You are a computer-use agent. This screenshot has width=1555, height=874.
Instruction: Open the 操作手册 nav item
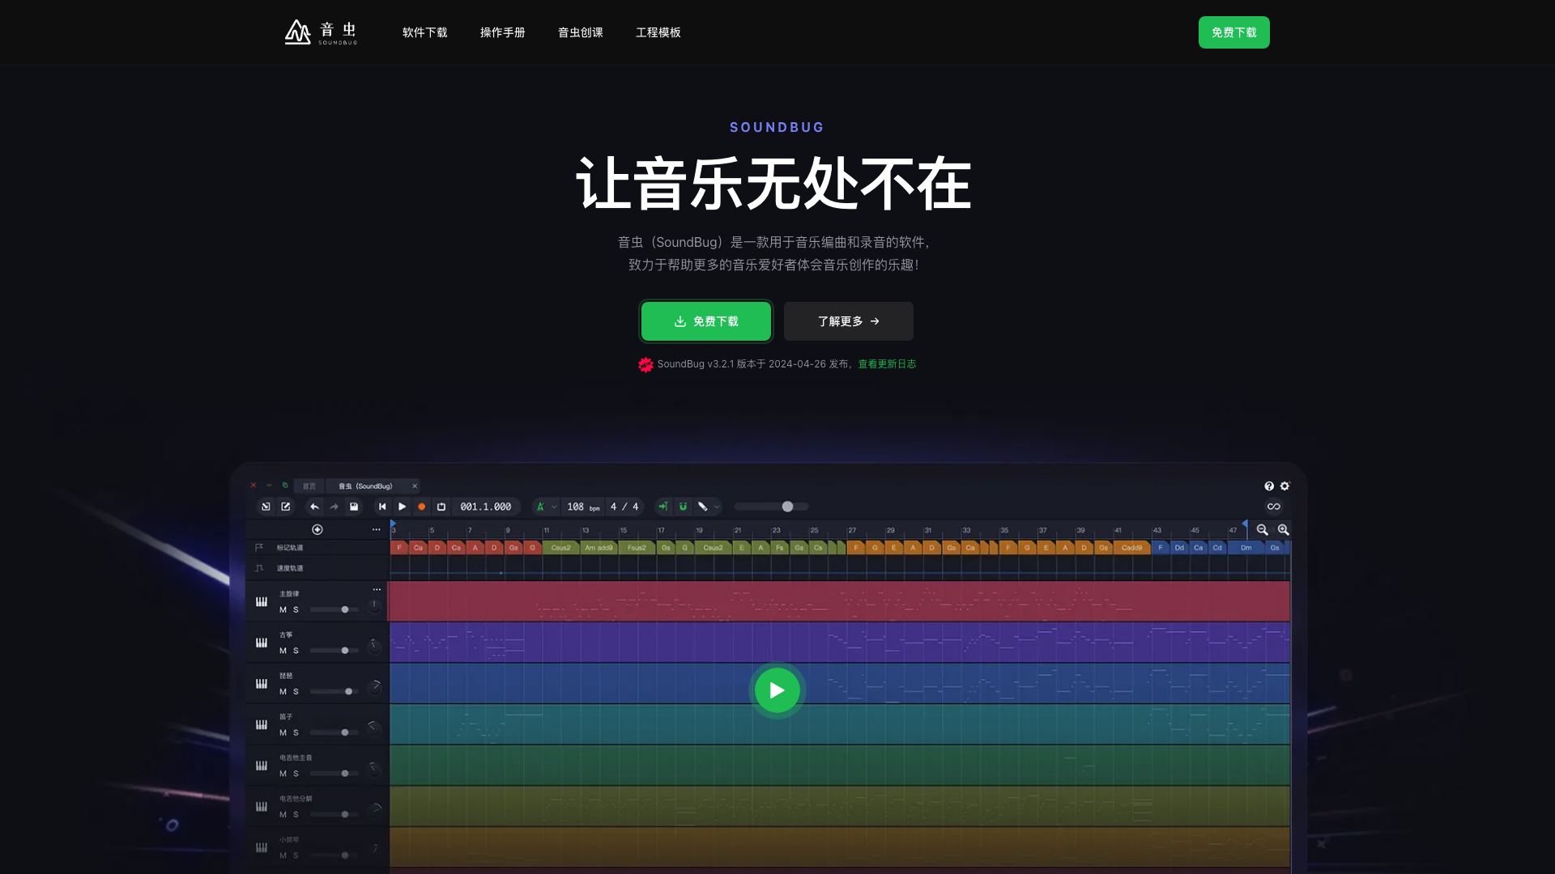[503, 32]
